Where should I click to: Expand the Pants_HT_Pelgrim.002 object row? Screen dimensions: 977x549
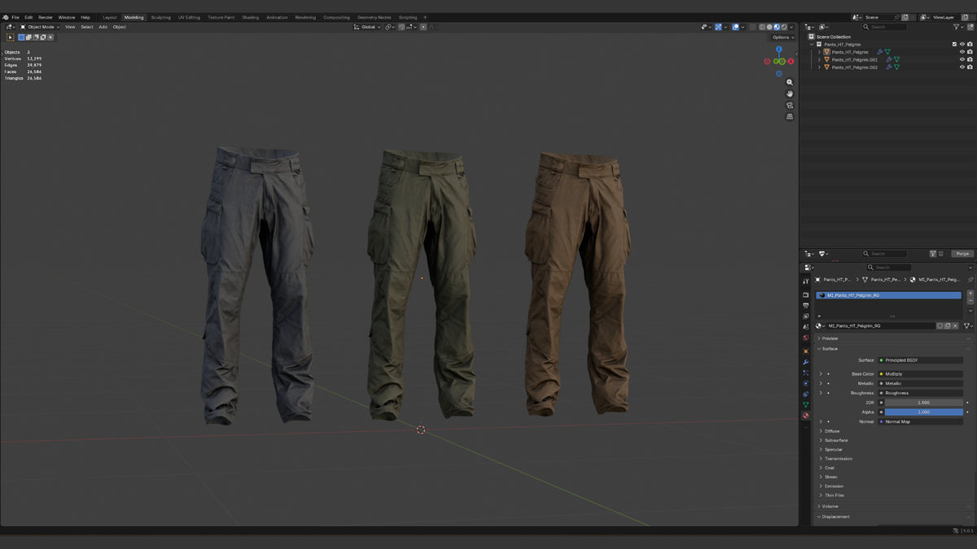tap(820, 68)
